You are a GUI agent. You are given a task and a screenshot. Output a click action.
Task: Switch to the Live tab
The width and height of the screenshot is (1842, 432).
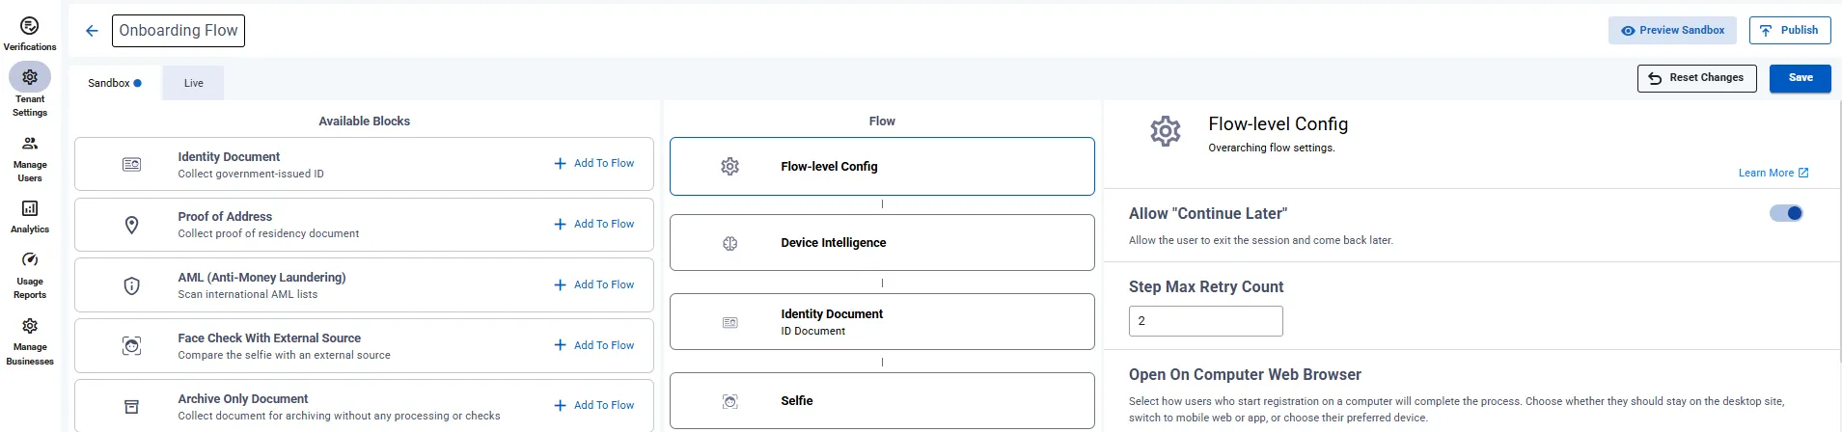pos(193,83)
